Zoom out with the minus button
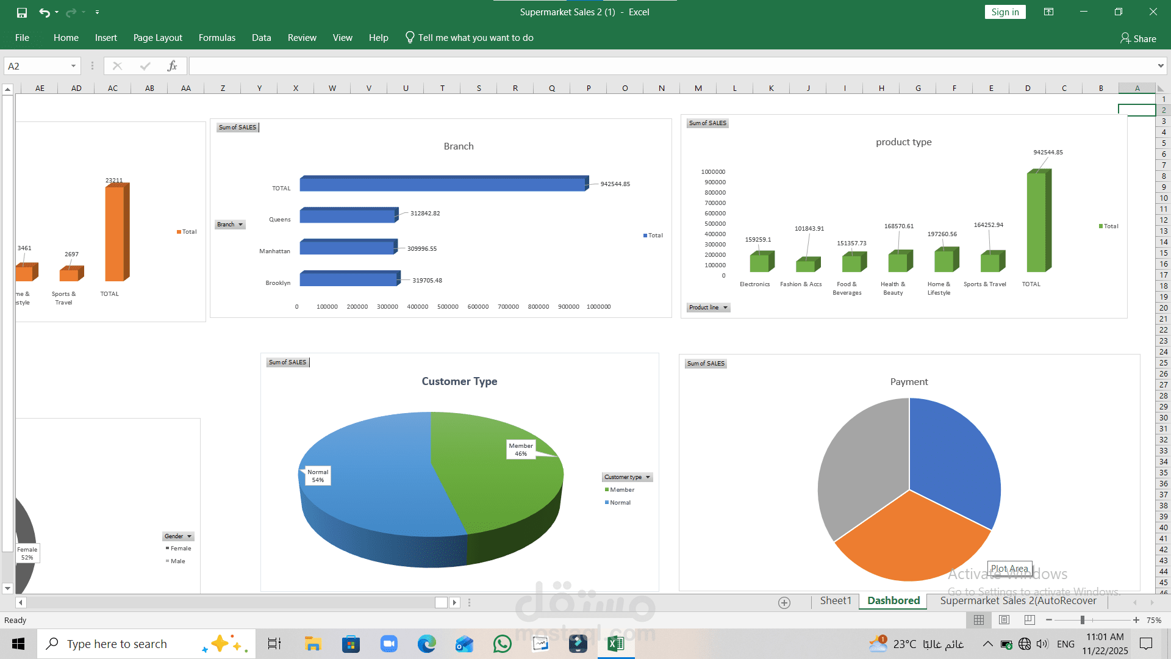1171x659 pixels. (x=1049, y=620)
